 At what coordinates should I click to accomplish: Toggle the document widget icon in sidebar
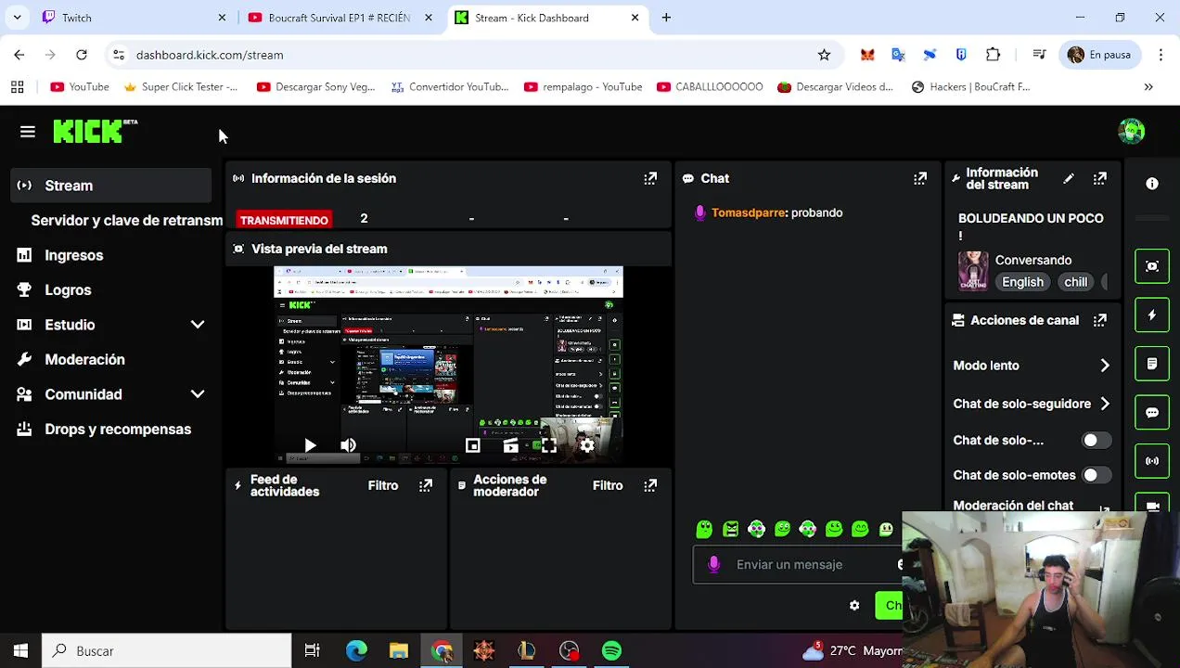coord(1152,364)
